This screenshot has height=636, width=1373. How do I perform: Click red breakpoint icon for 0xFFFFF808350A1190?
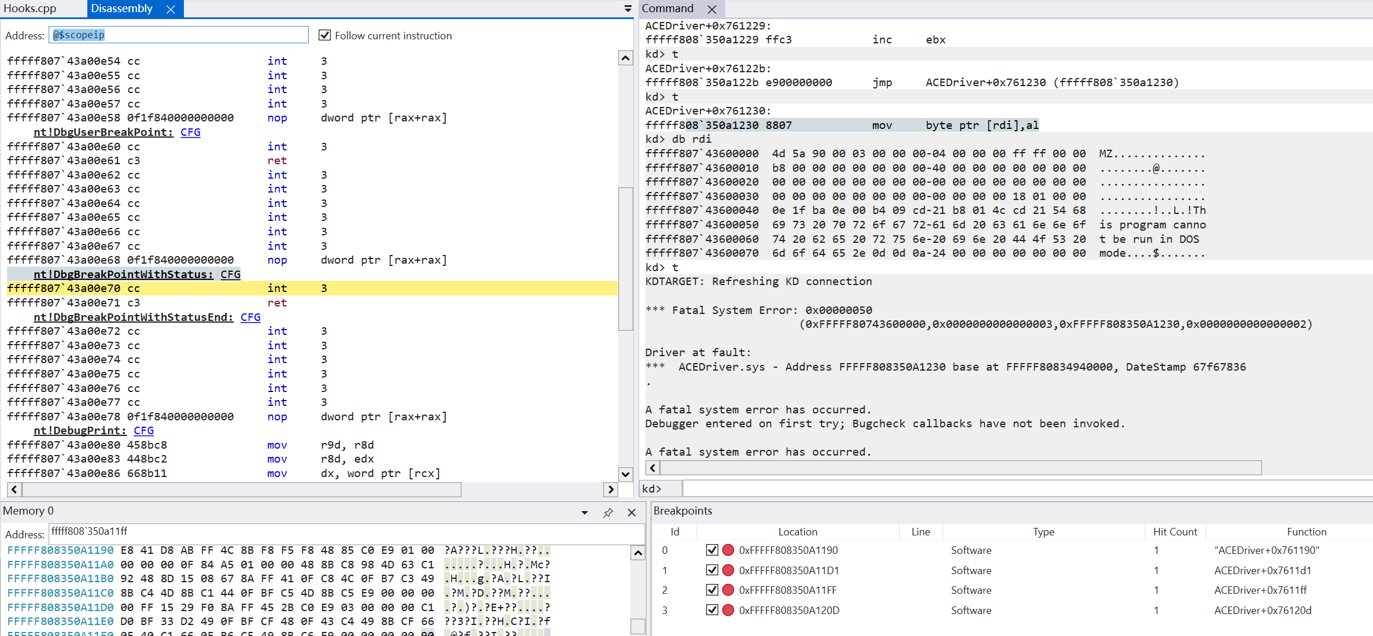pos(728,550)
